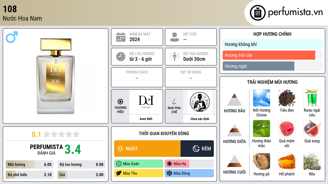This screenshot has height=184, width=328.
Task: Click the Hổ phách amber image
Action: tap(287, 161)
